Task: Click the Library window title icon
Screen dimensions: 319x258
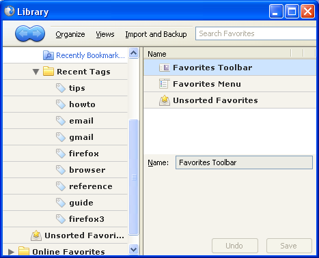Action: pos(10,11)
